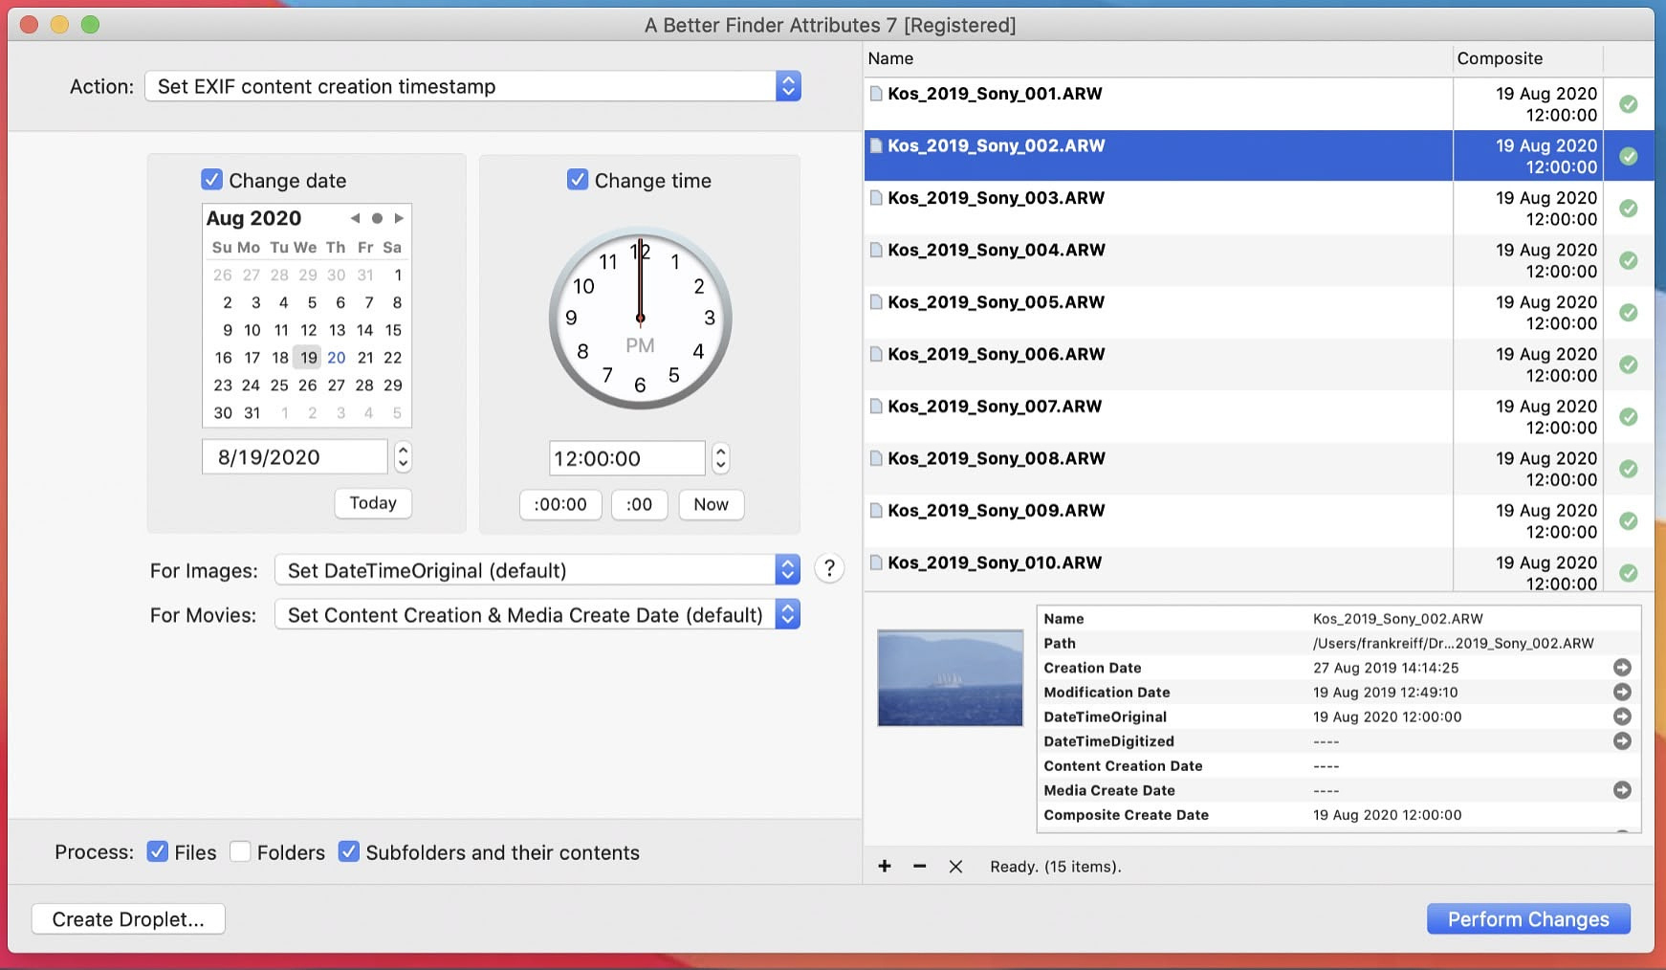Reset seconds and minutes with :00:00 button

(560, 504)
